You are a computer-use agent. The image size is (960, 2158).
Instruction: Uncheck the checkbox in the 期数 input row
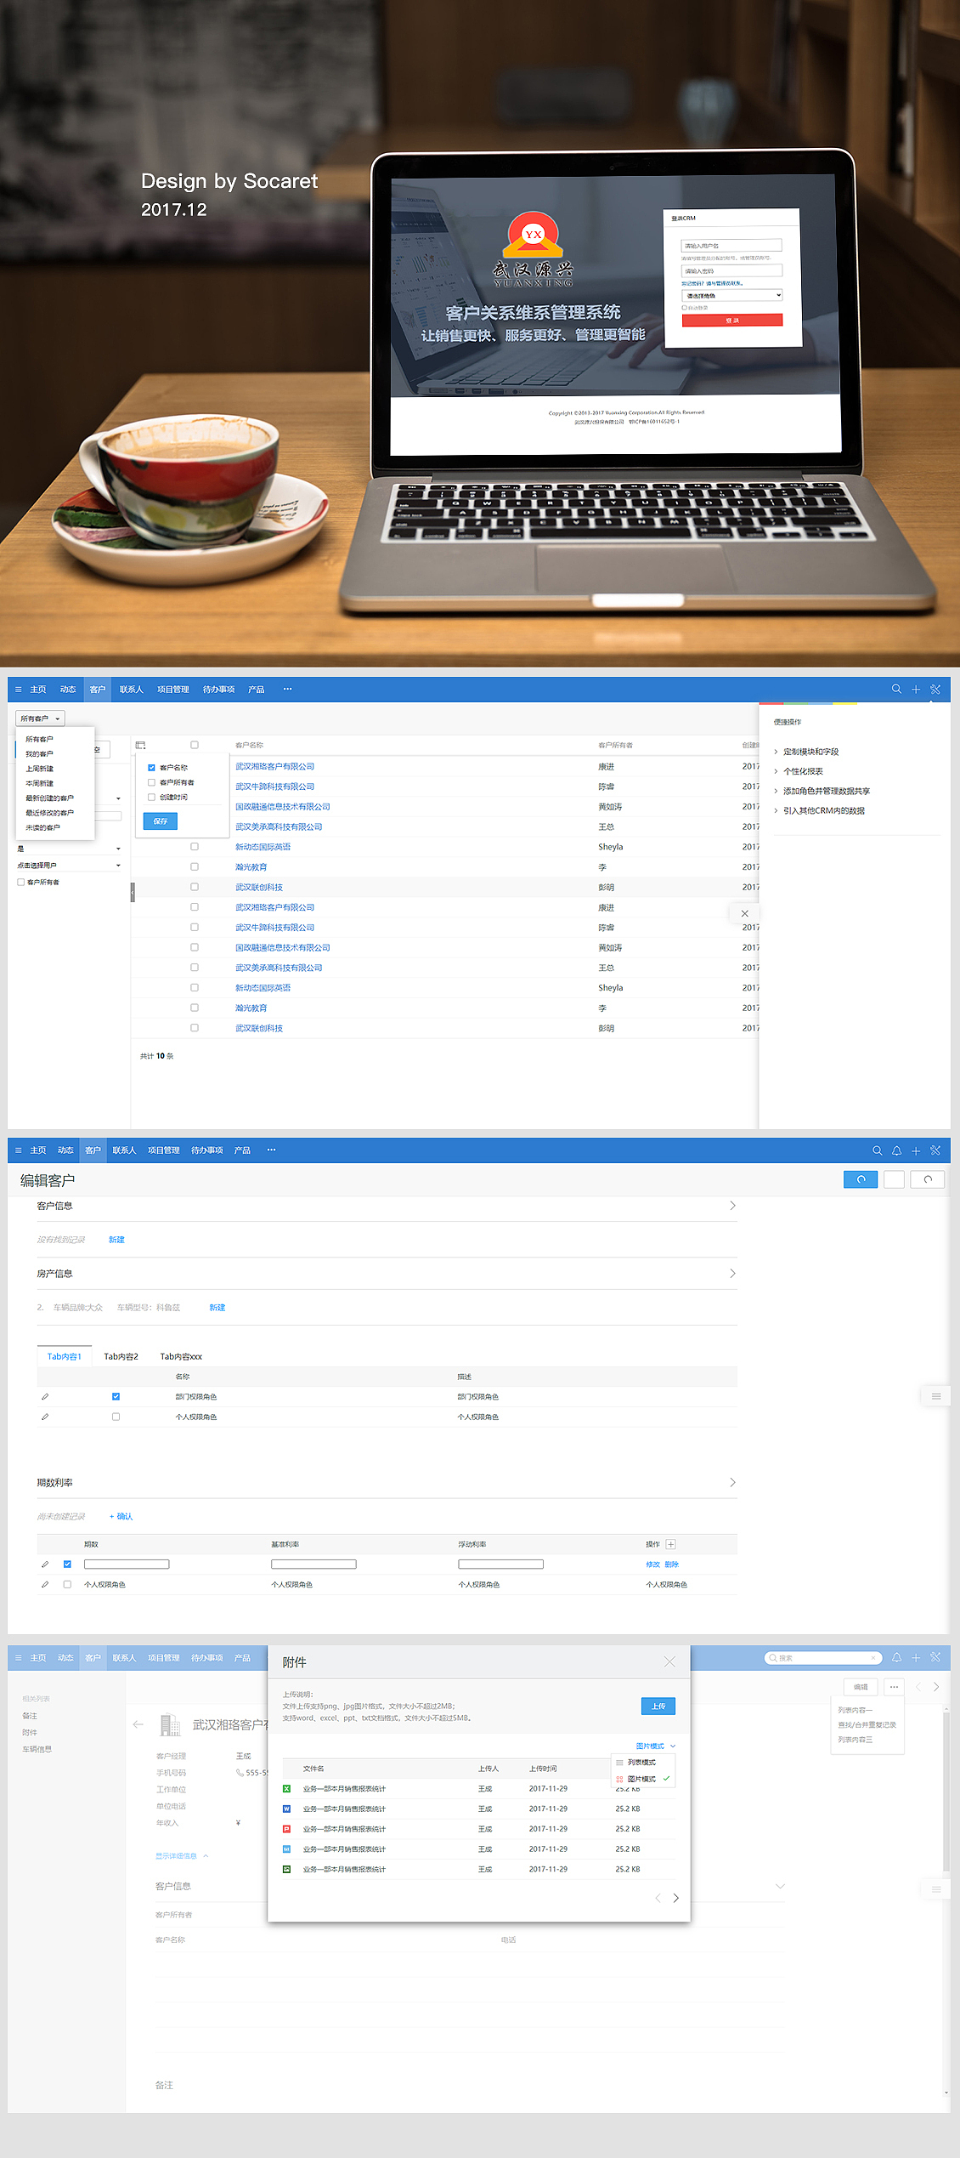[67, 1565]
